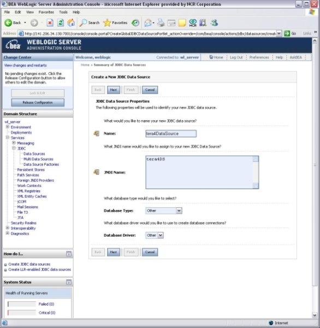
Task: Click the Mail envelope icon
Action: point(148,22)
